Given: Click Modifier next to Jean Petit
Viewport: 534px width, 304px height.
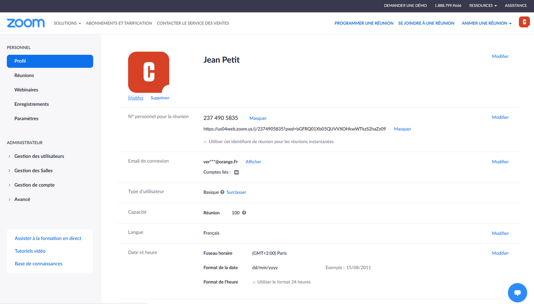Looking at the screenshot, I should tap(500, 56).
